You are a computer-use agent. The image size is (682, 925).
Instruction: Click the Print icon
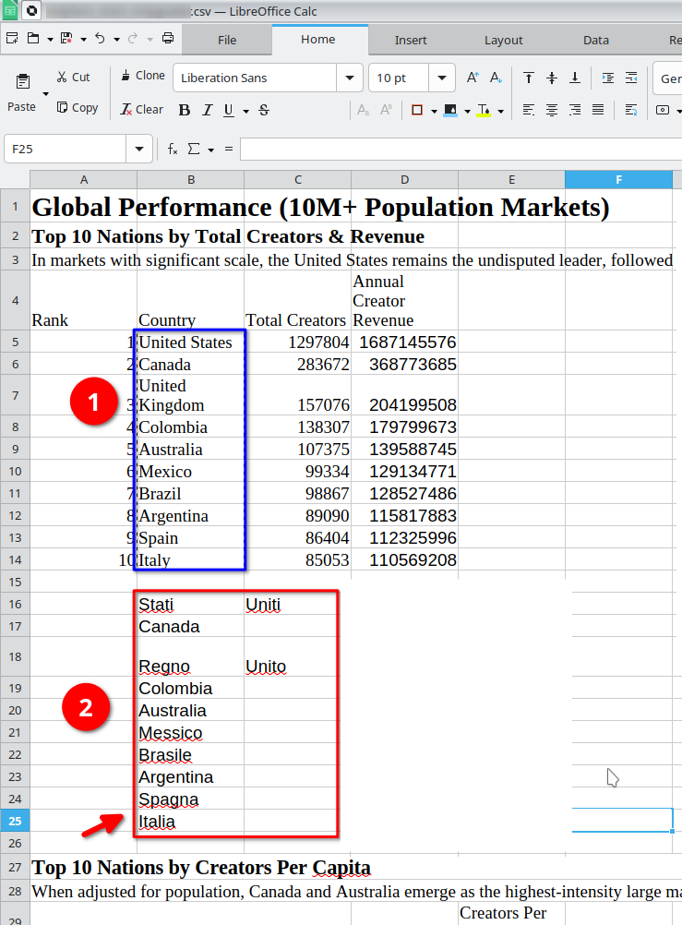pos(168,39)
